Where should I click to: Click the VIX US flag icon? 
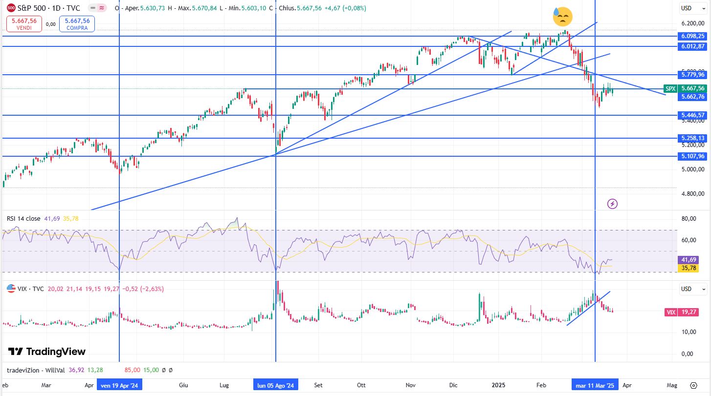point(11,289)
